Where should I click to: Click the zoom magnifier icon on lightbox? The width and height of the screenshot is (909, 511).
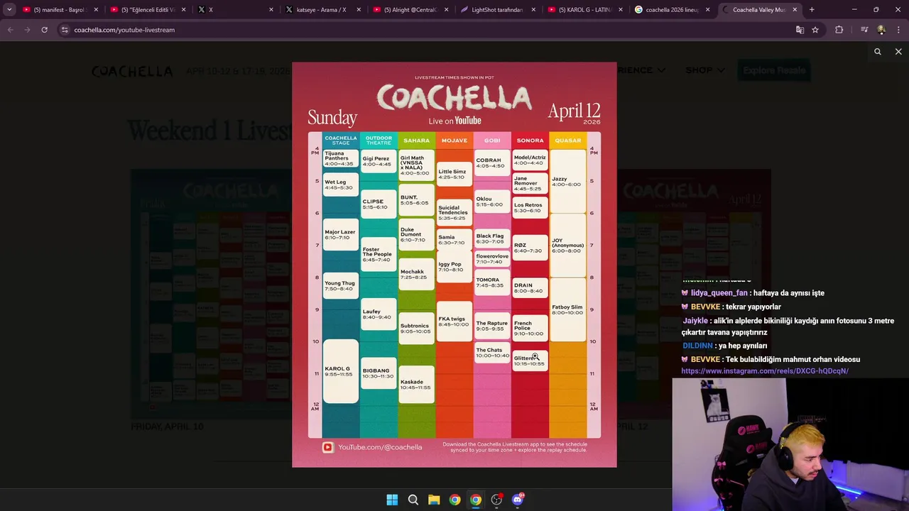pos(878,52)
